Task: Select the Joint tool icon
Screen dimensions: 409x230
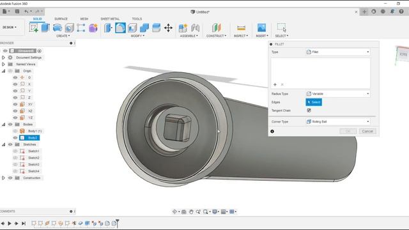Action: click(x=195, y=28)
